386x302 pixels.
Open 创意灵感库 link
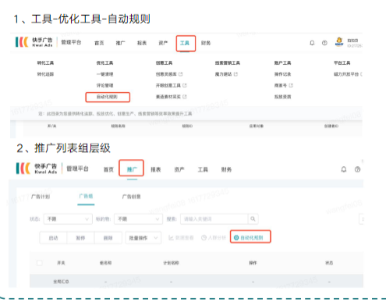pos(166,74)
